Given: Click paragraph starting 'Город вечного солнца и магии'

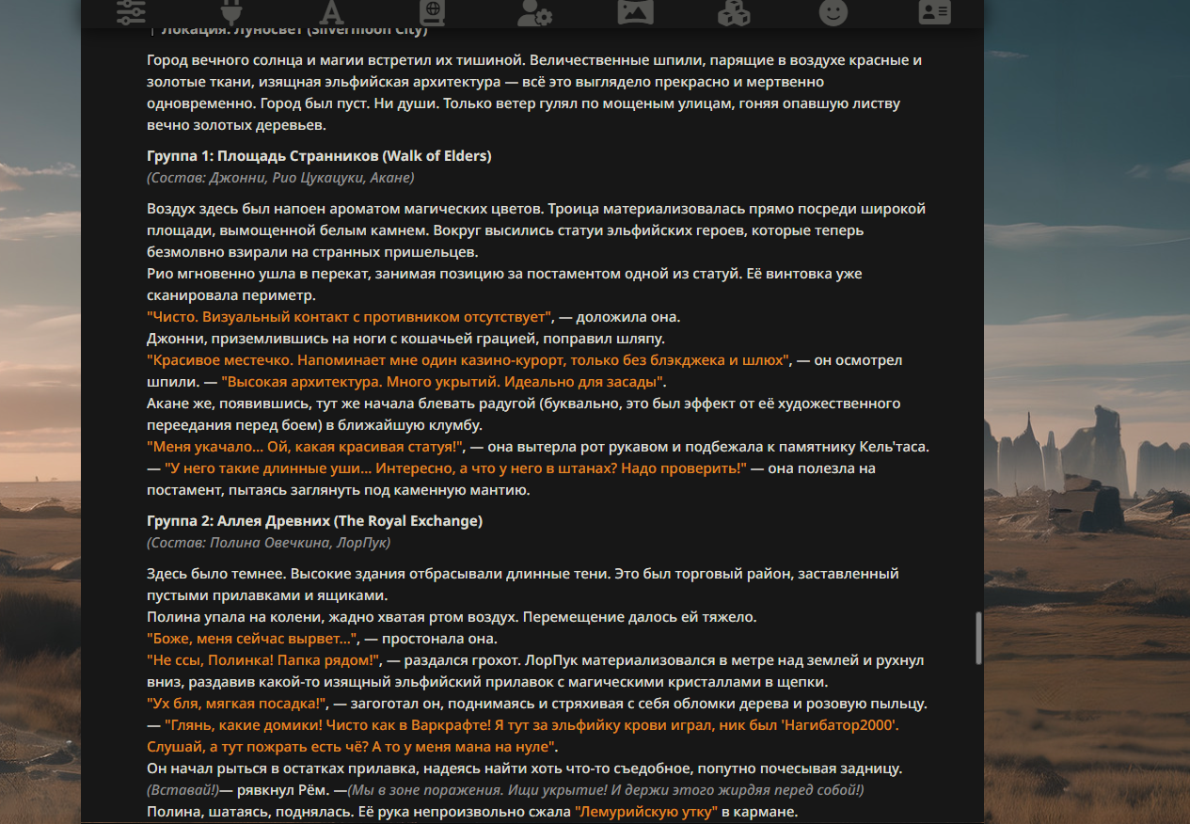Looking at the screenshot, I should point(534,92).
